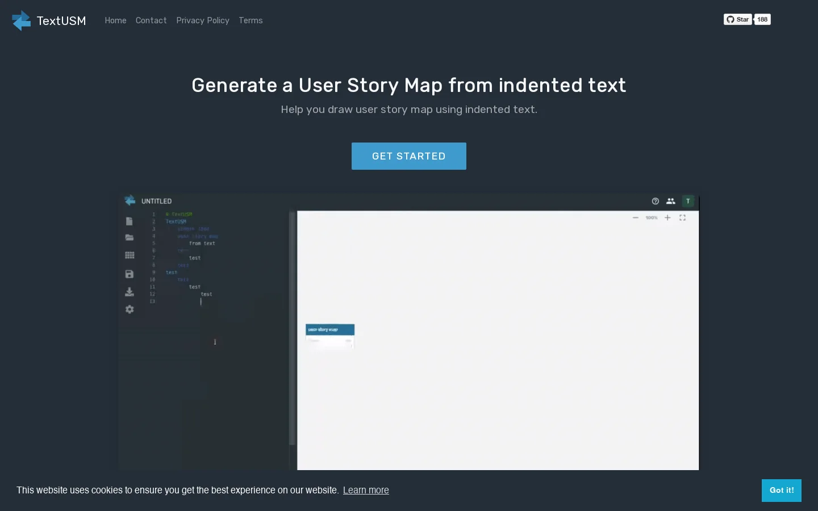Image resolution: width=818 pixels, height=511 pixels.
Task: Dismiss the cookie banner with Got it!
Action: click(x=782, y=491)
